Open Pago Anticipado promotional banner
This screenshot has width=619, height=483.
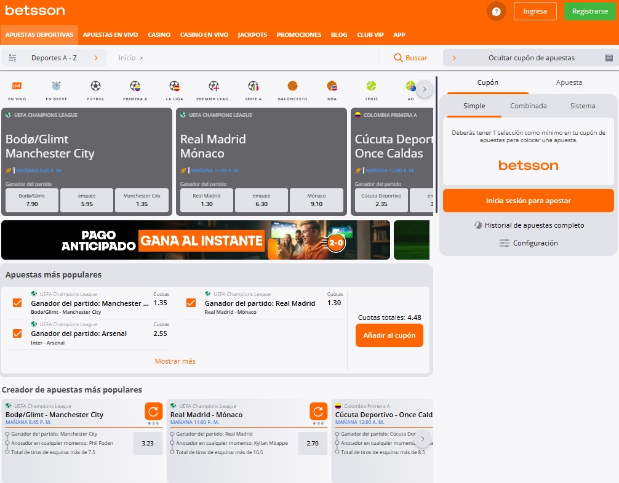coord(196,240)
